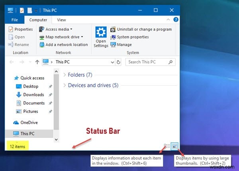239x171 pixels.
Task: Click the Open Settings gear icon
Action: (x=101, y=32)
